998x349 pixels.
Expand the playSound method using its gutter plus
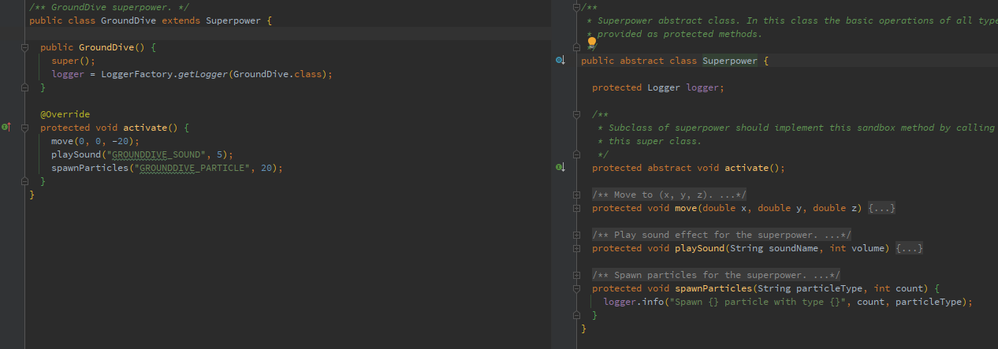tap(577, 248)
